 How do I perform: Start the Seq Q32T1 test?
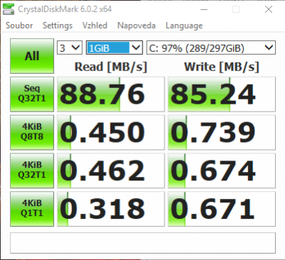32,94
